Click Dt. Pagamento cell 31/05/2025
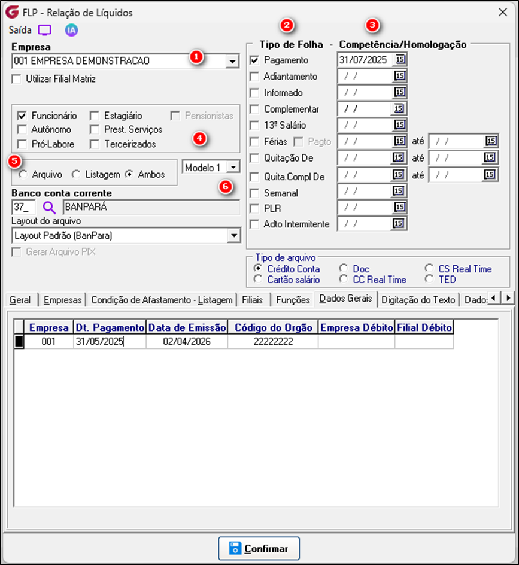Image resolution: width=519 pixels, height=565 pixels. coord(110,342)
